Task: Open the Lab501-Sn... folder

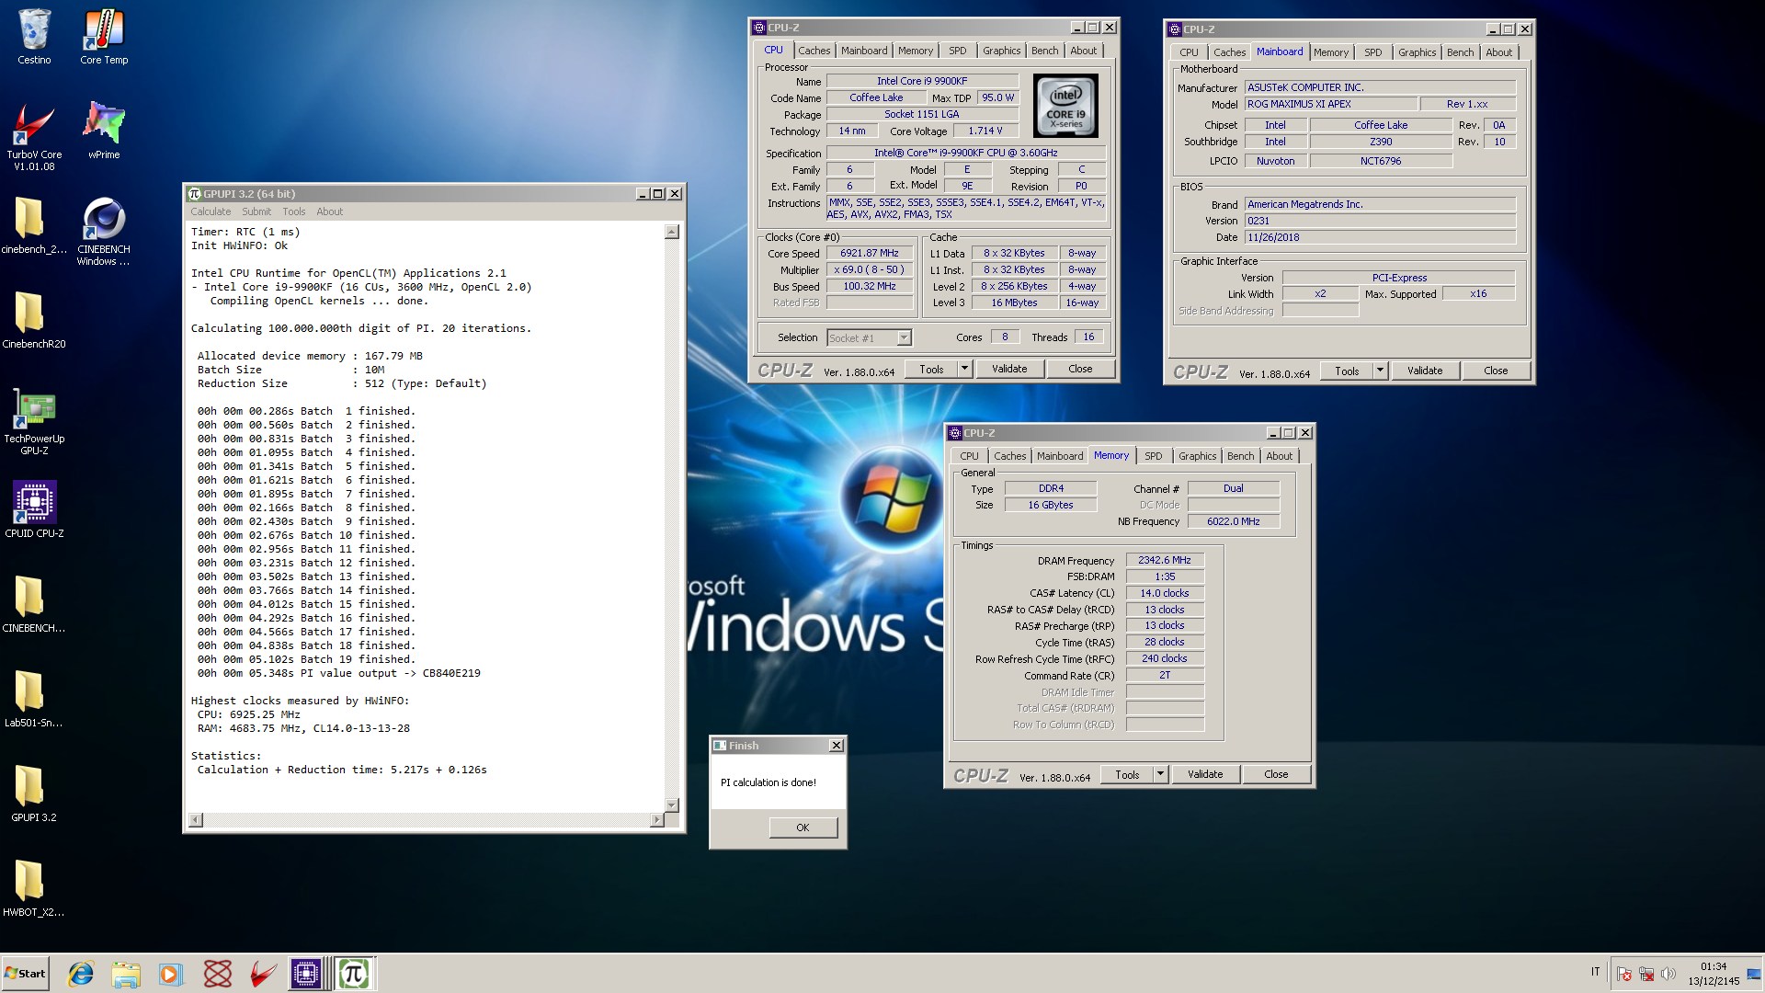Action: (34, 699)
